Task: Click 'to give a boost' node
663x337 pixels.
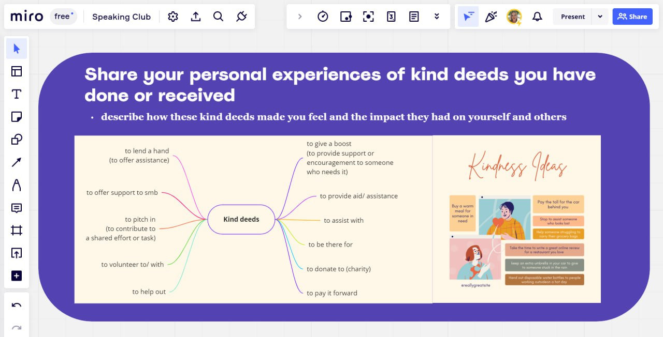Action: click(350, 158)
